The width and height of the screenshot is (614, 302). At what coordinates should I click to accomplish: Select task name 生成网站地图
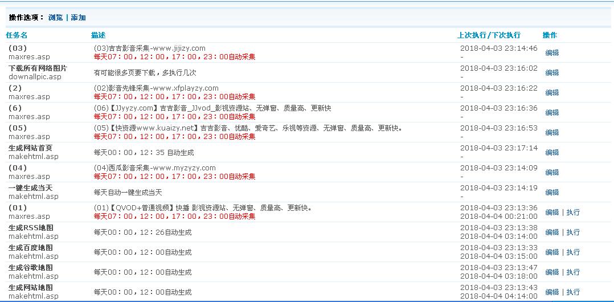pyautogui.click(x=31, y=288)
